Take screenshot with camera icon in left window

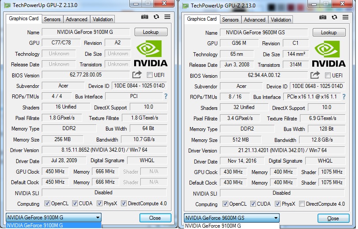[145, 17]
